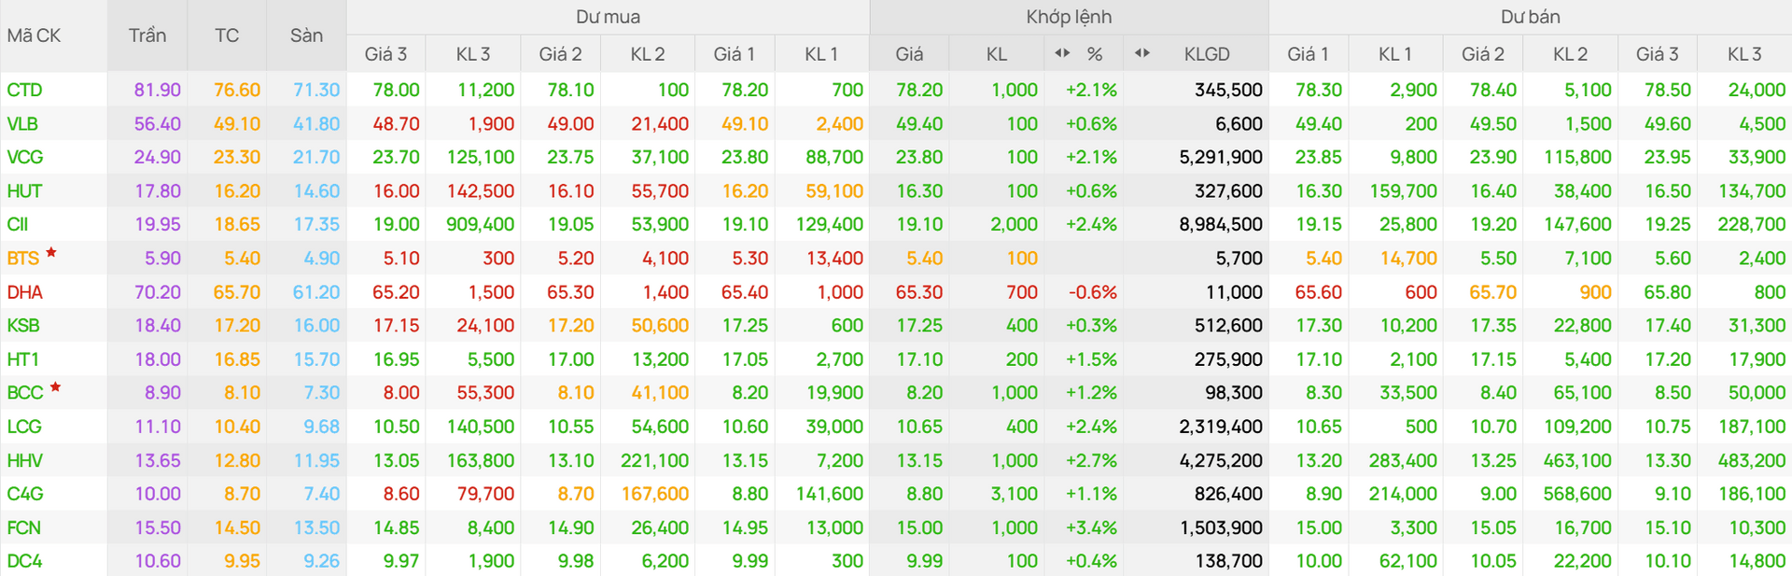Click the arrow switcher beside % column

[1062, 53]
